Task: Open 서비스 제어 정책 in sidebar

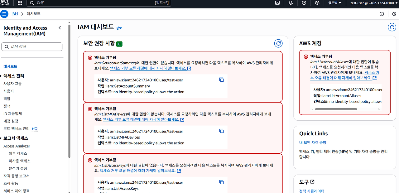Action: (17, 191)
